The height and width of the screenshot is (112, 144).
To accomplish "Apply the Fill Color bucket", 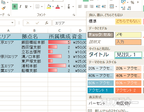I will tap(49, 7).
